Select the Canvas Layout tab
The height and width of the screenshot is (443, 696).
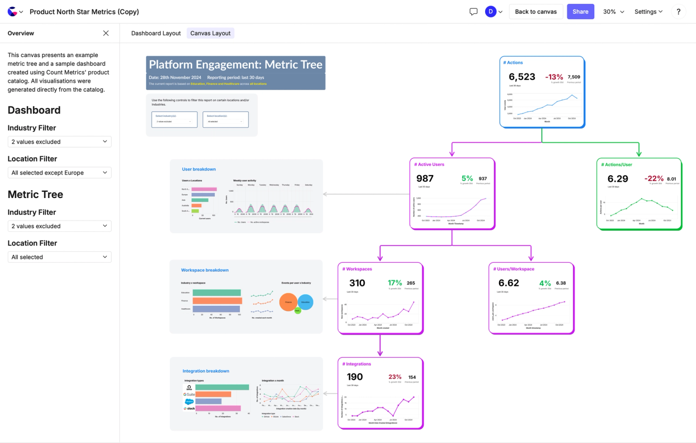(x=210, y=33)
